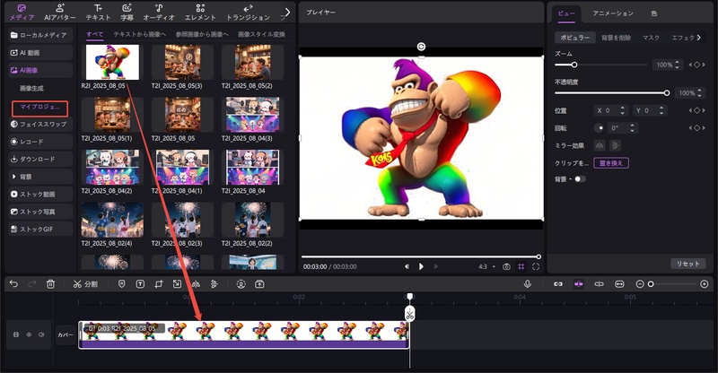The height and width of the screenshot is (373, 718).
Task: Open the オーディオ audio tab
Action: (159, 12)
